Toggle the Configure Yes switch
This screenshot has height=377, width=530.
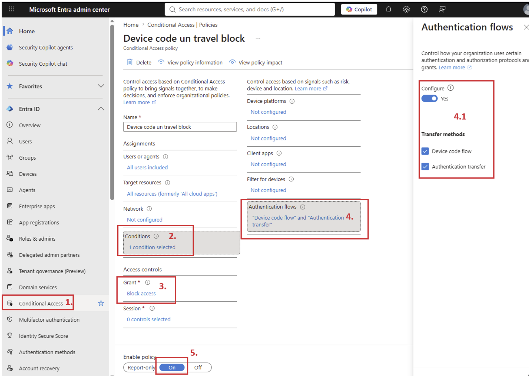coord(429,99)
